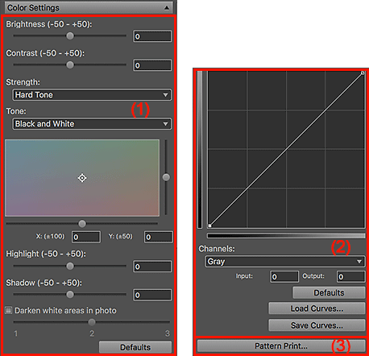Screen dimensions: 369x356
Task: Click the Defaults button under Color Settings
Action: pos(135,347)
